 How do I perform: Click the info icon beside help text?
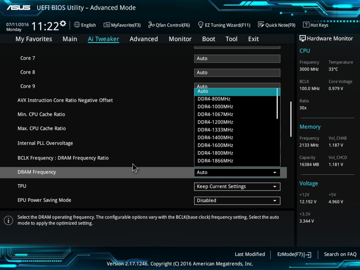click(8, 220)
